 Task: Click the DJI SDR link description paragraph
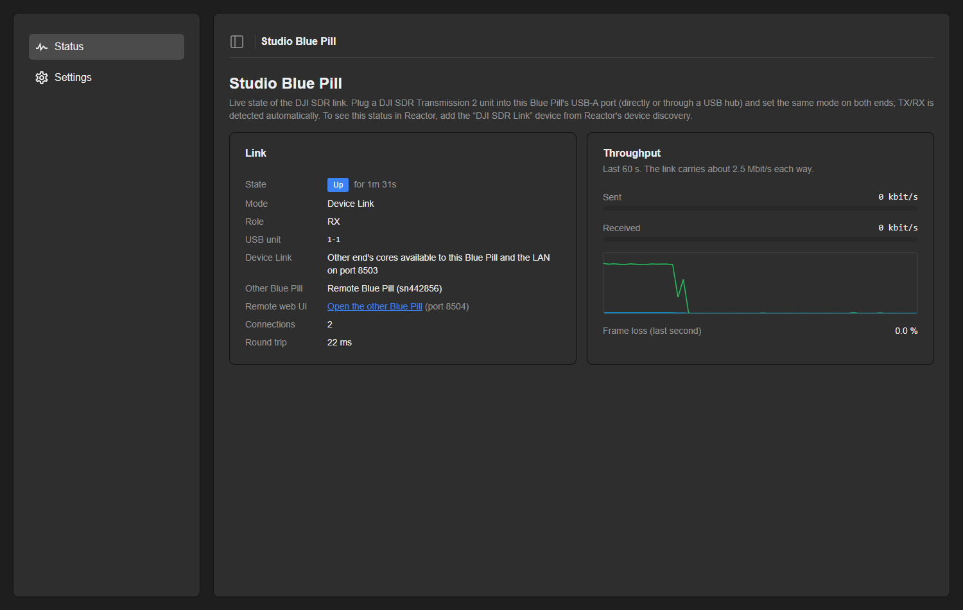point(582,109)
